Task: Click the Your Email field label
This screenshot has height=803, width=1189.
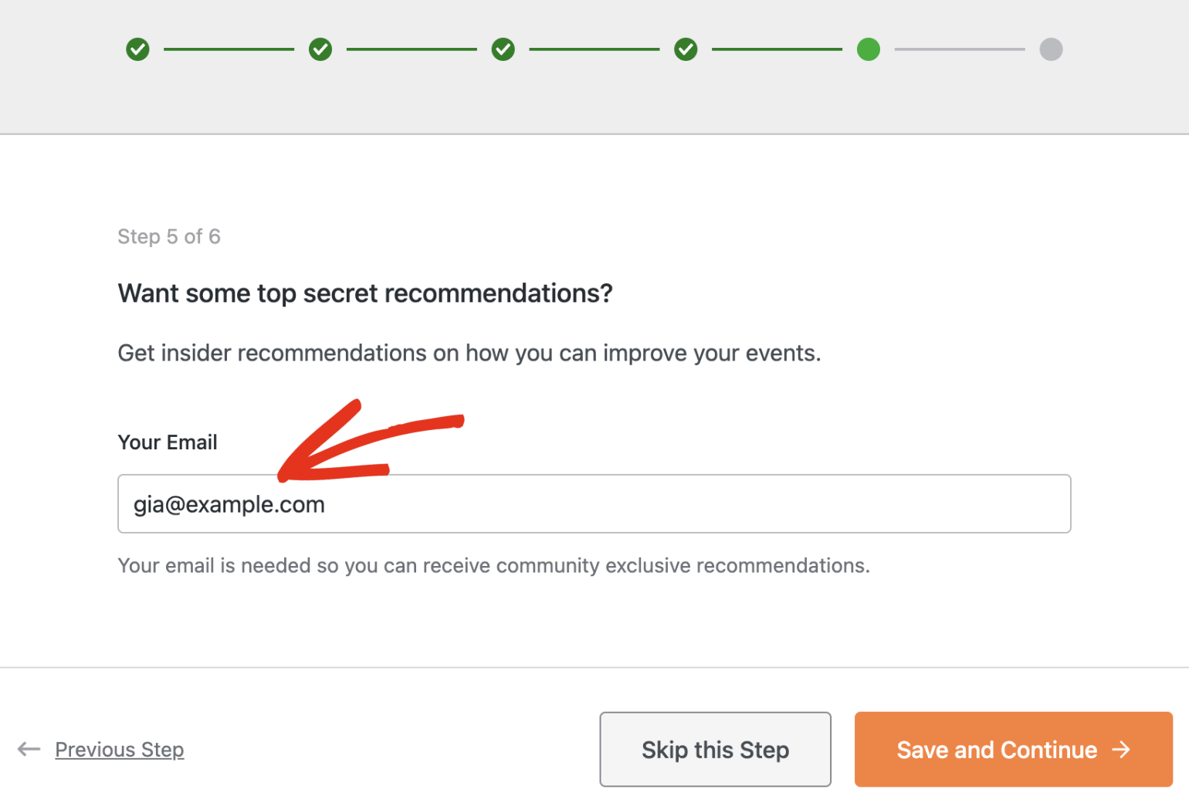Action: coord(168,442)
